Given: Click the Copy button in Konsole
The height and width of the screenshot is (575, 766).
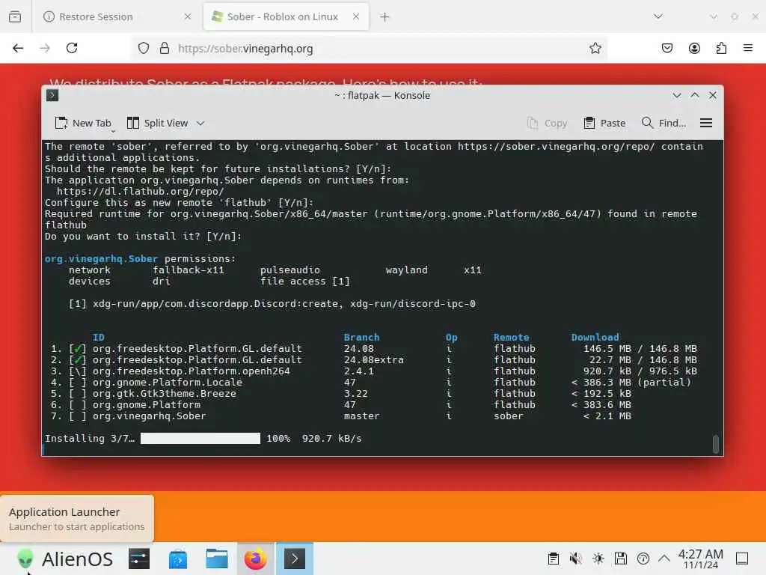Looking at the screenshot, I should (x=547, y=124).
